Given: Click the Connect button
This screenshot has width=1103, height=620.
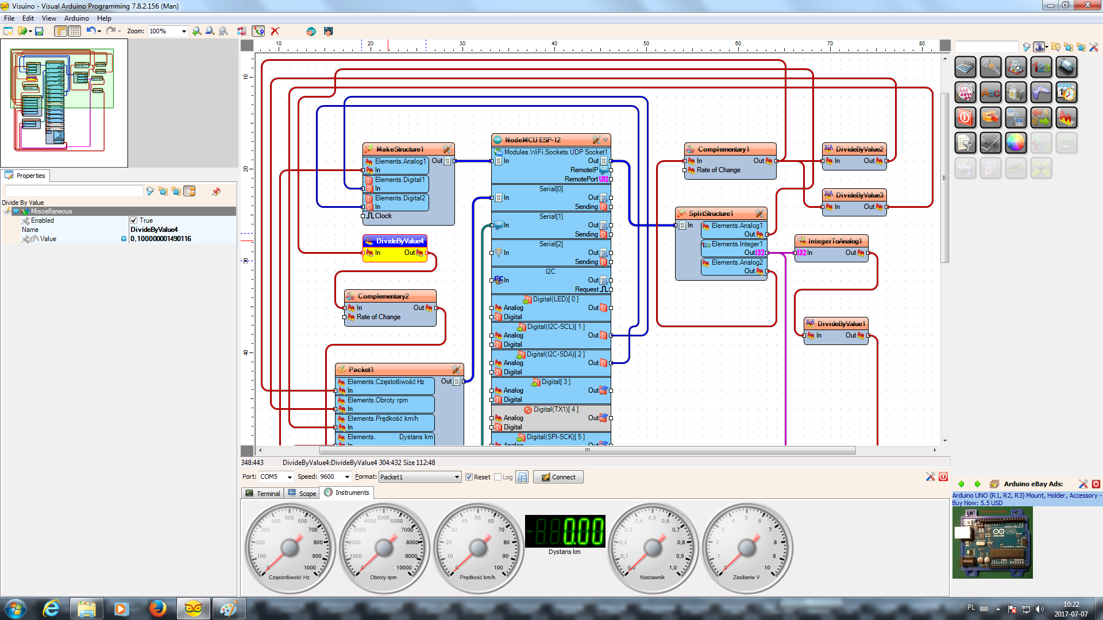Looking at the screenshot, I should click(558, 477).
